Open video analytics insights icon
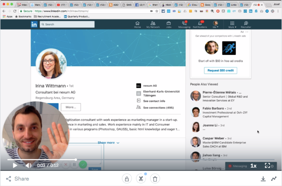Screen dimensions: 282x186 pyautogui.click(x=274, y=179)
